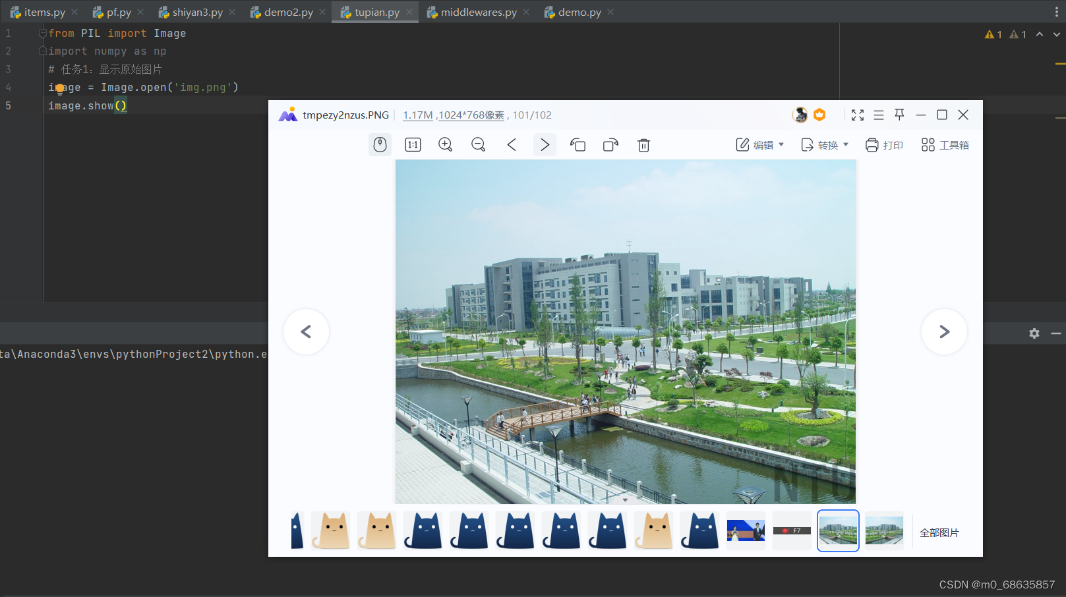Click the yellow warning count indicator

pyautogui.click(x=993, y=34)
